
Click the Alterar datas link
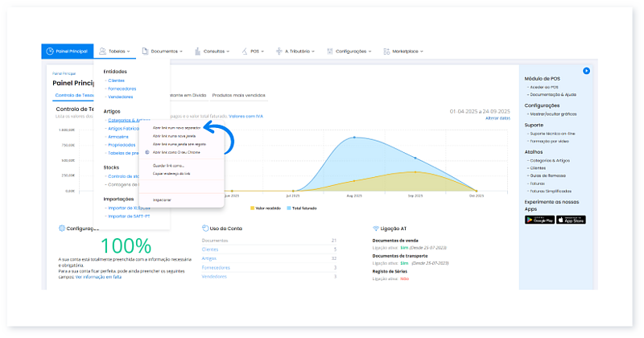[497, 118]
